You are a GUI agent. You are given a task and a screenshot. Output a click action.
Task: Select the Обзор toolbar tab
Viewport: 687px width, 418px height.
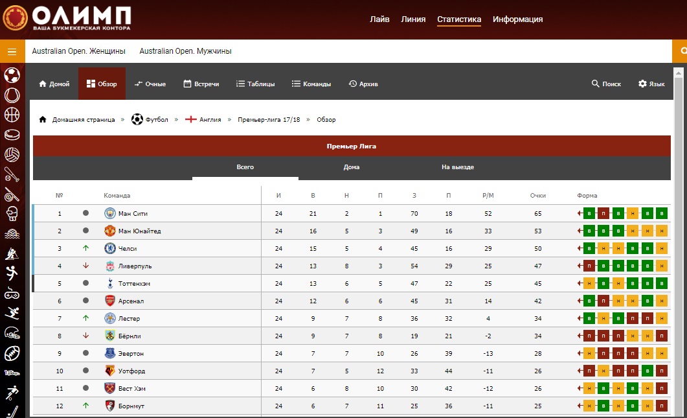coord(102,84)
